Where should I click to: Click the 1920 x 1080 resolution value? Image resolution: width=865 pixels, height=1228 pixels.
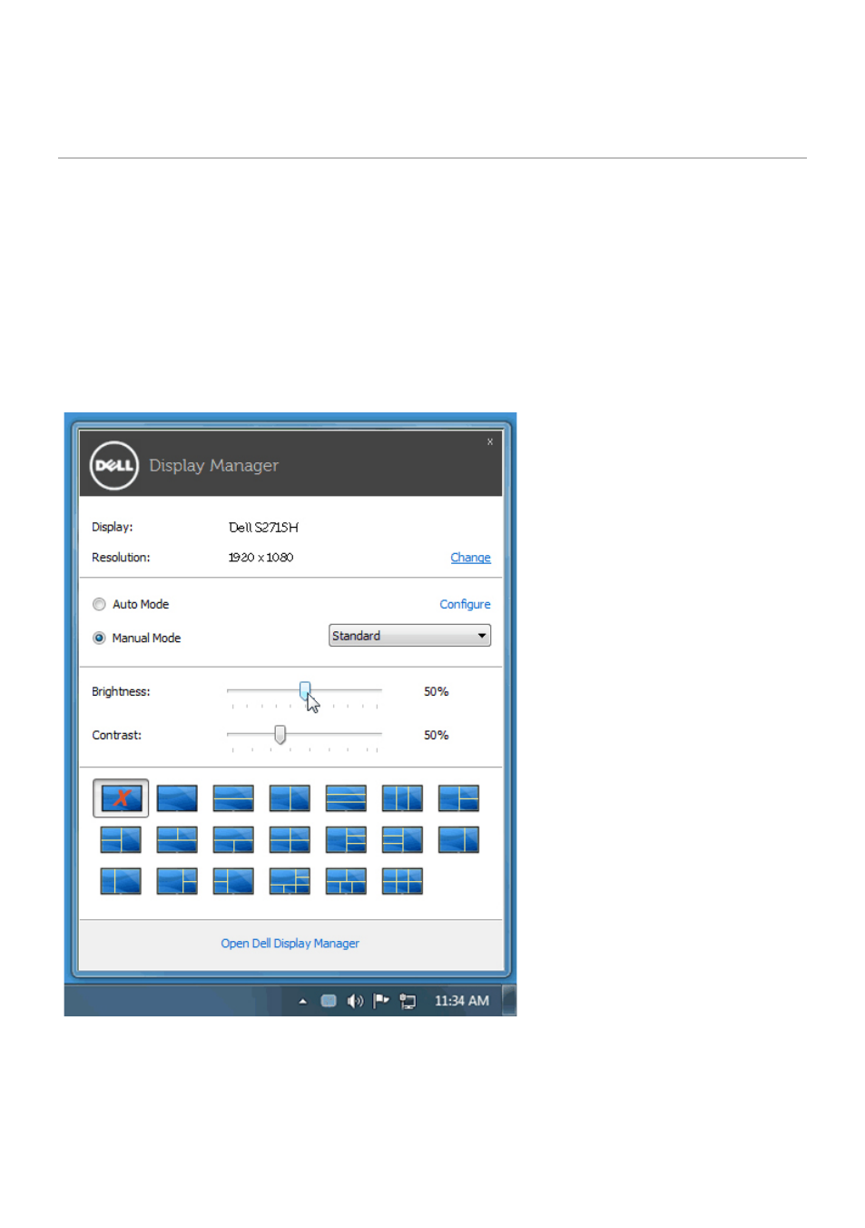260,558
